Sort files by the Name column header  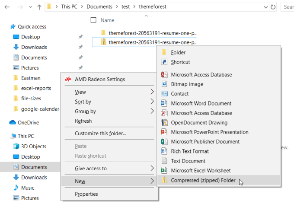pos(107,20)
